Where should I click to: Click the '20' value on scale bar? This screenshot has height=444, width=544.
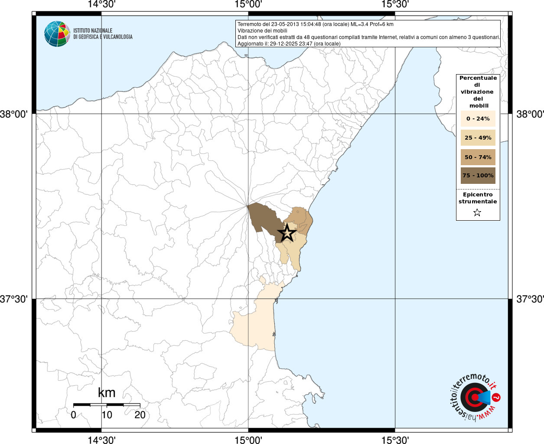point(140,415)
